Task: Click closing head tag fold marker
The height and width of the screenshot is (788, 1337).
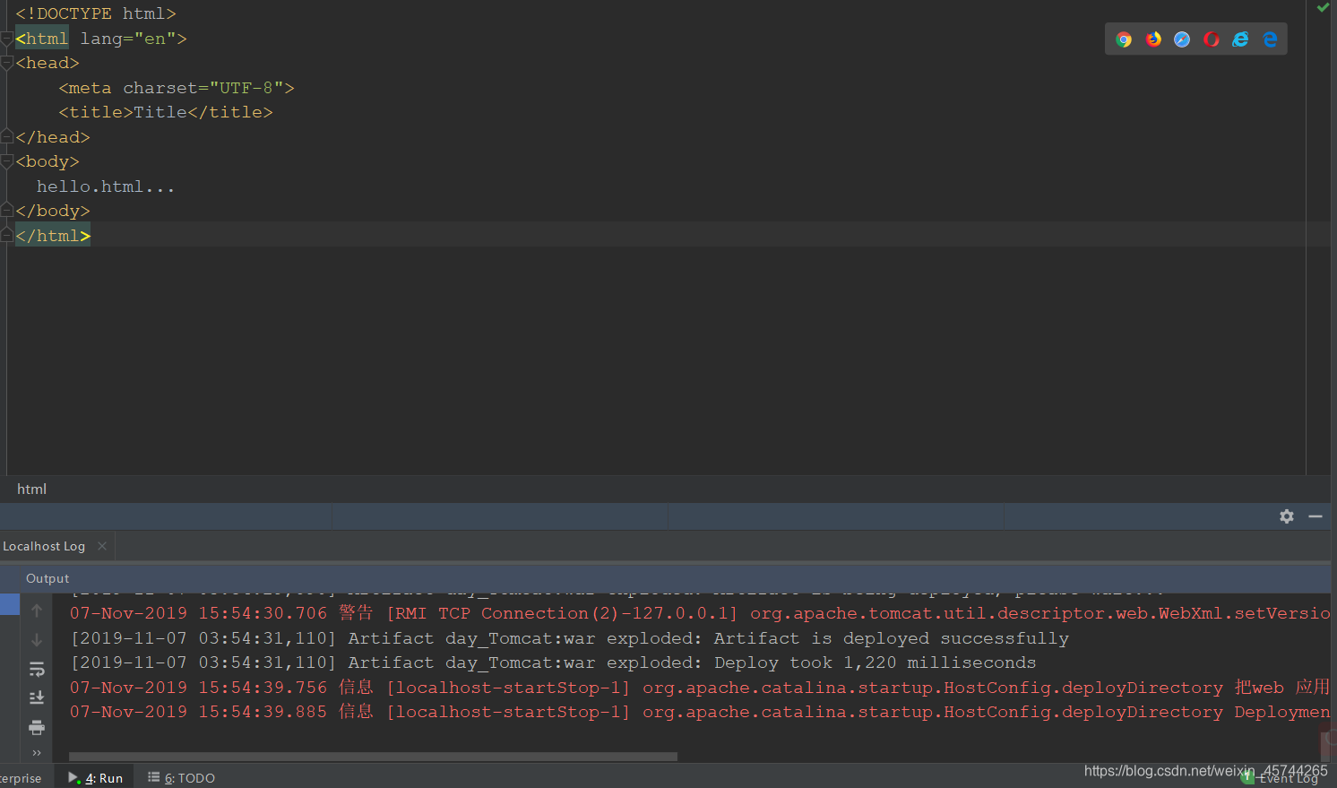Action: [x=6, y=137]
